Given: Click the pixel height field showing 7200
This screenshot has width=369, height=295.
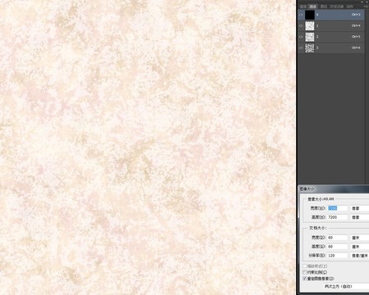Looking at the screenshot, I should pos(338,217).
